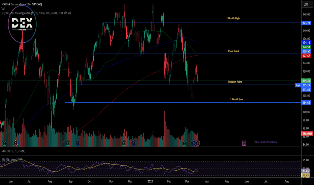Click the 100.00 price axis label
This screenshot has height=185, width=314.
pos(306,112)
